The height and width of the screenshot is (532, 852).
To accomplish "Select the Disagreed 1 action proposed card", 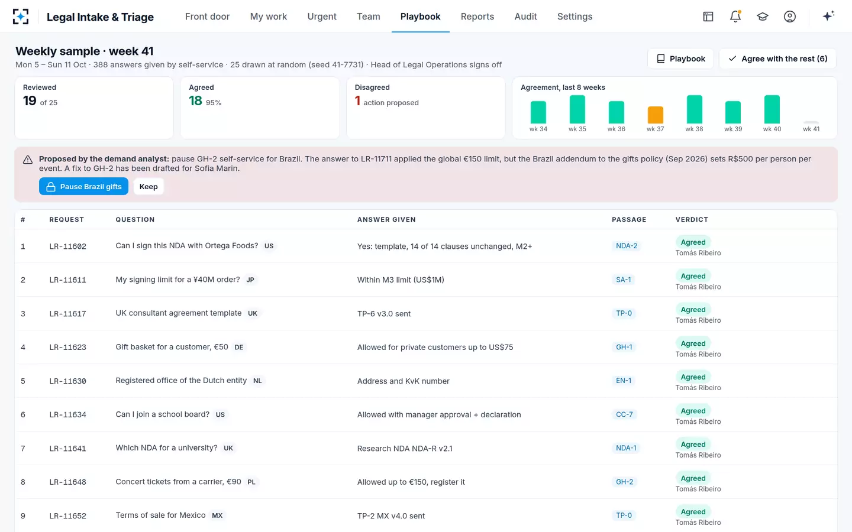I will tap(426, 108).
